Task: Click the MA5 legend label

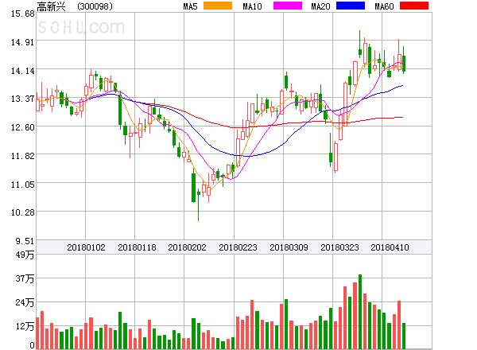Action: (191, 6)
